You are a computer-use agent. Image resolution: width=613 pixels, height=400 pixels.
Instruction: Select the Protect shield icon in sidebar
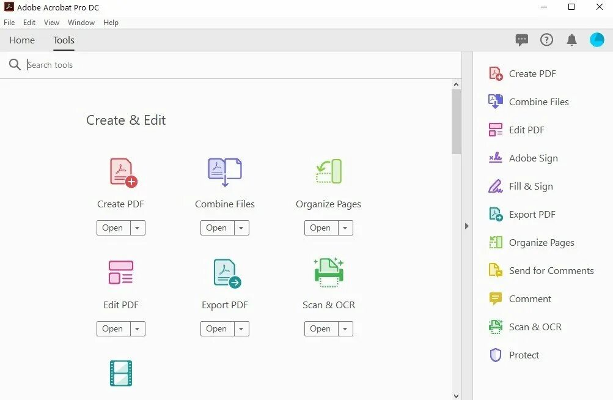coord(496,355)
